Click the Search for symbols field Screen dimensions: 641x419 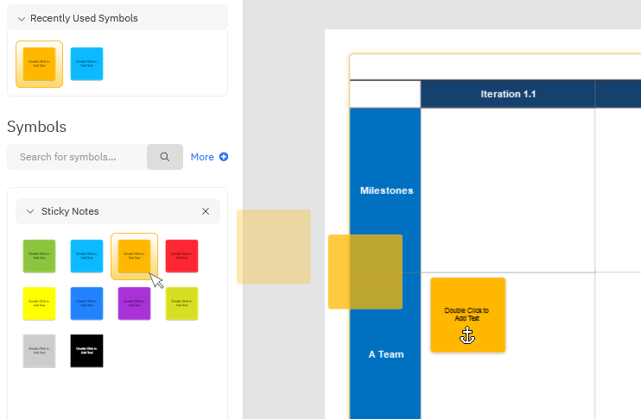pos(78,157)
